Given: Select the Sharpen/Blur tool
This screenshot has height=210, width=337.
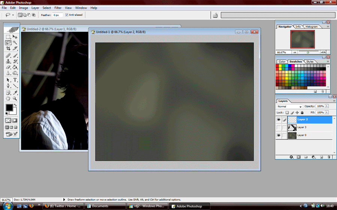Looking at the screenshot, I should pos(8,73).
